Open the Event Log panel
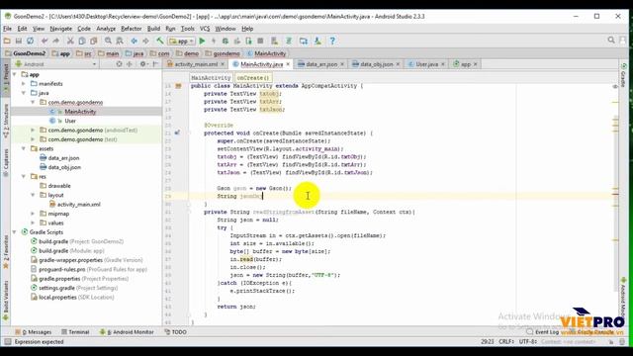 click(543, 332)
